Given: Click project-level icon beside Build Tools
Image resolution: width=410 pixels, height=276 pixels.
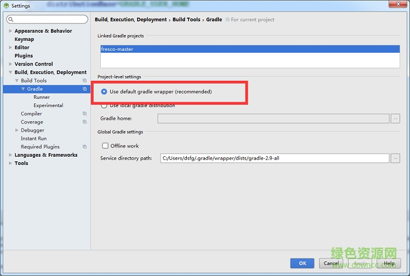Looking at the screenshot, I should click(x=85, y=81).
